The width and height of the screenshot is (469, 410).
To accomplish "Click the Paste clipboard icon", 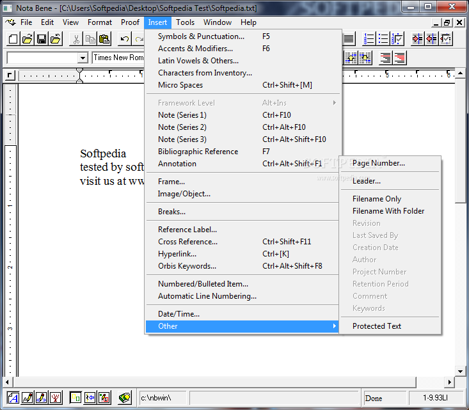I will click(x=104, y=39).
